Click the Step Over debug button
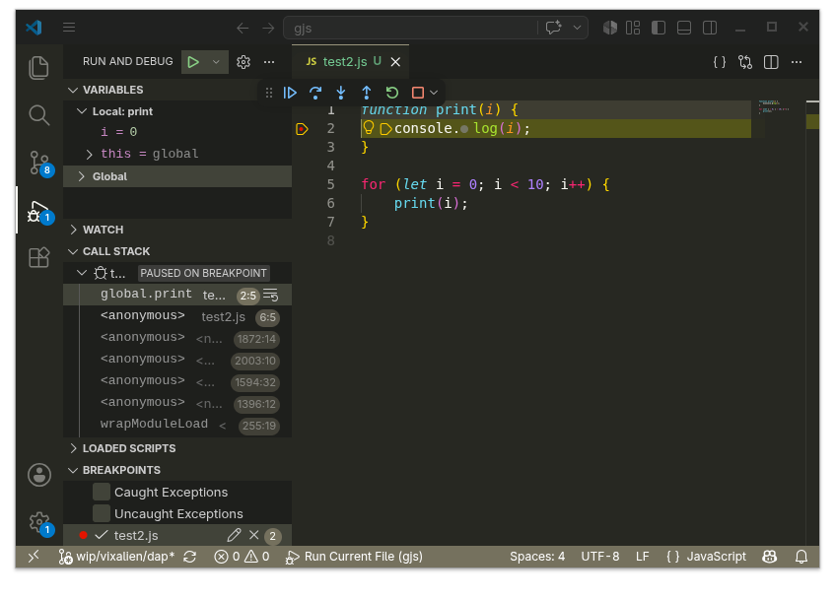This screenshot has height=599, width=835. pyautogui.click(x=315, y=93)
